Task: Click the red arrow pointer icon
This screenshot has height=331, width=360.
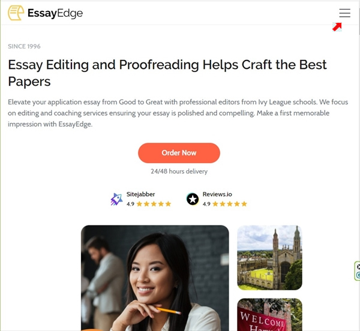Action: 337,27
